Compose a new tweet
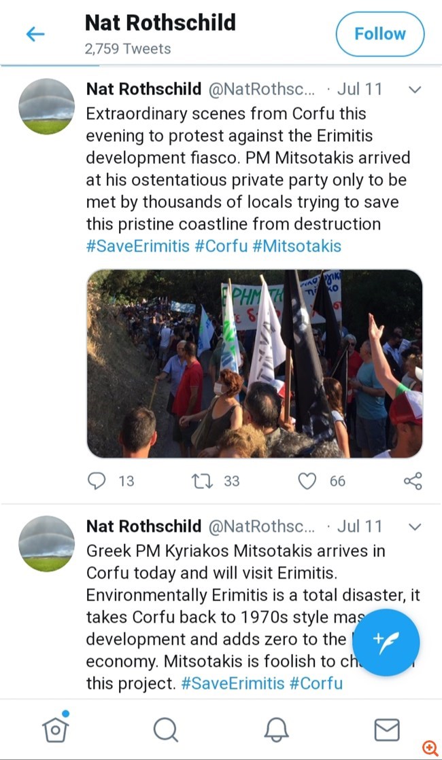The width and height of the screenshot is (442, 760). coord(386,641)
